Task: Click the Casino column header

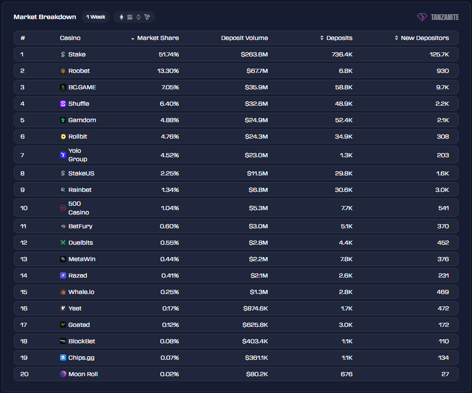Action: pyautogui.click(x=70, y=38)
